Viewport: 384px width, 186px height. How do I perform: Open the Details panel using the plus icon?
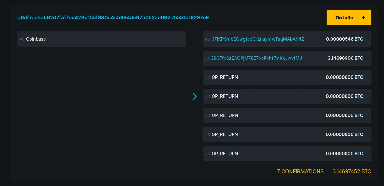click(x=363, y=17)
